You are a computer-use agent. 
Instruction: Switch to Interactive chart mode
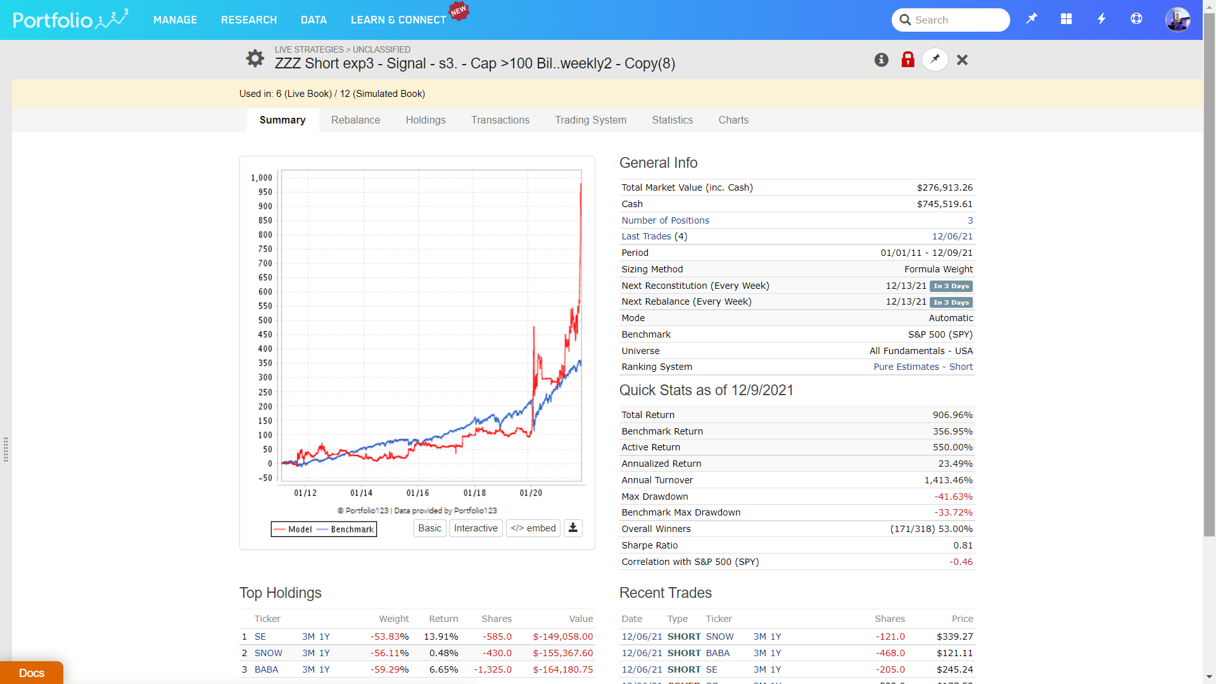(x=476, y=528)
